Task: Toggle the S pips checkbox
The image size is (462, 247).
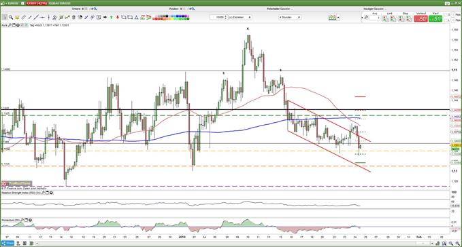Action: tap(446, 15)
